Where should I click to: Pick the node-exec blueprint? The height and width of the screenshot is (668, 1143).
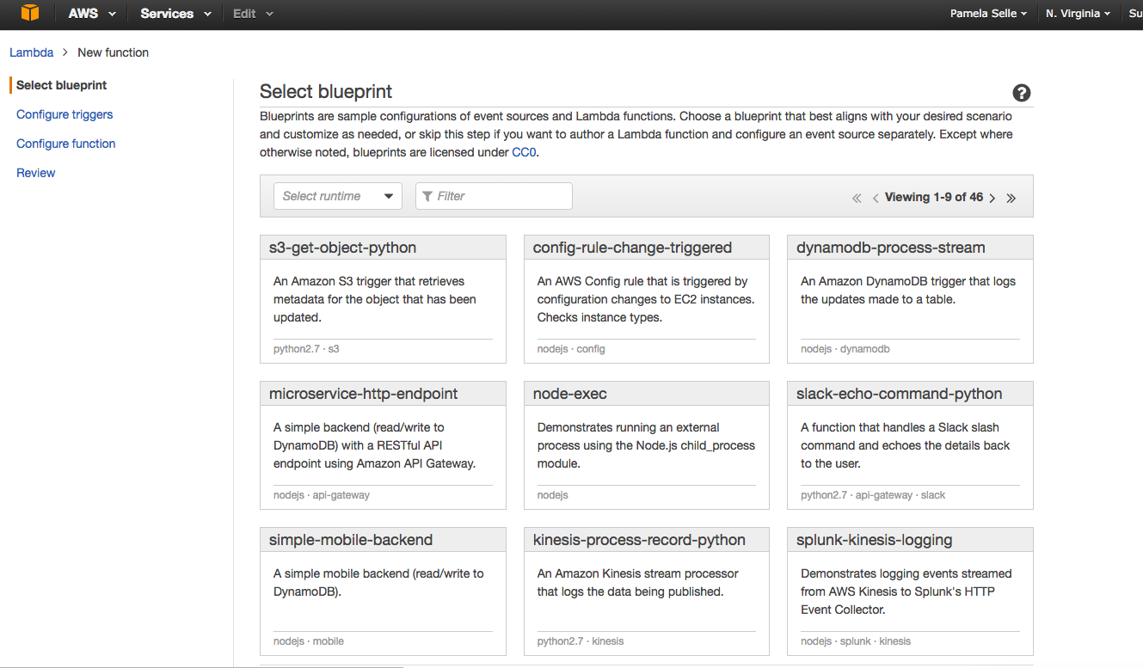coord(647,444)
